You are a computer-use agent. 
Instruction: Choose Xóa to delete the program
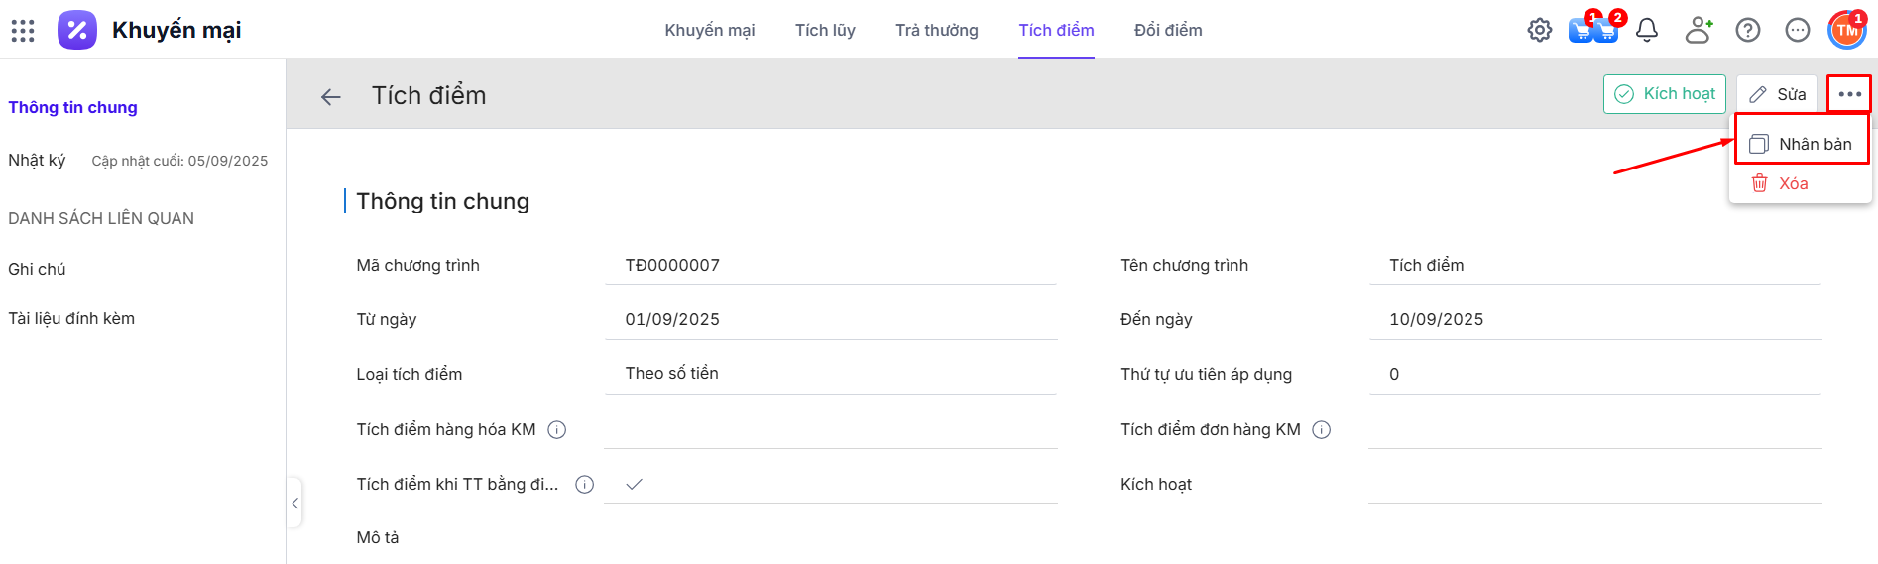coord(1792,183)
